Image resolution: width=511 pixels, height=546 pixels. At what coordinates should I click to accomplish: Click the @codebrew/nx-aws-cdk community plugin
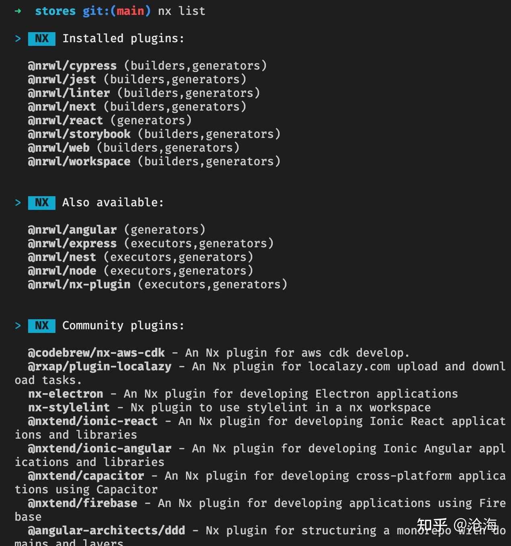[96, 353]
